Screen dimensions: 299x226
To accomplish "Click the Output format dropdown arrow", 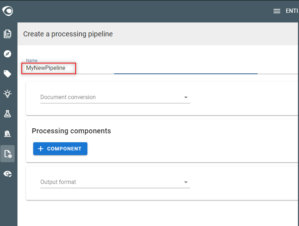I will pos(186,182).
